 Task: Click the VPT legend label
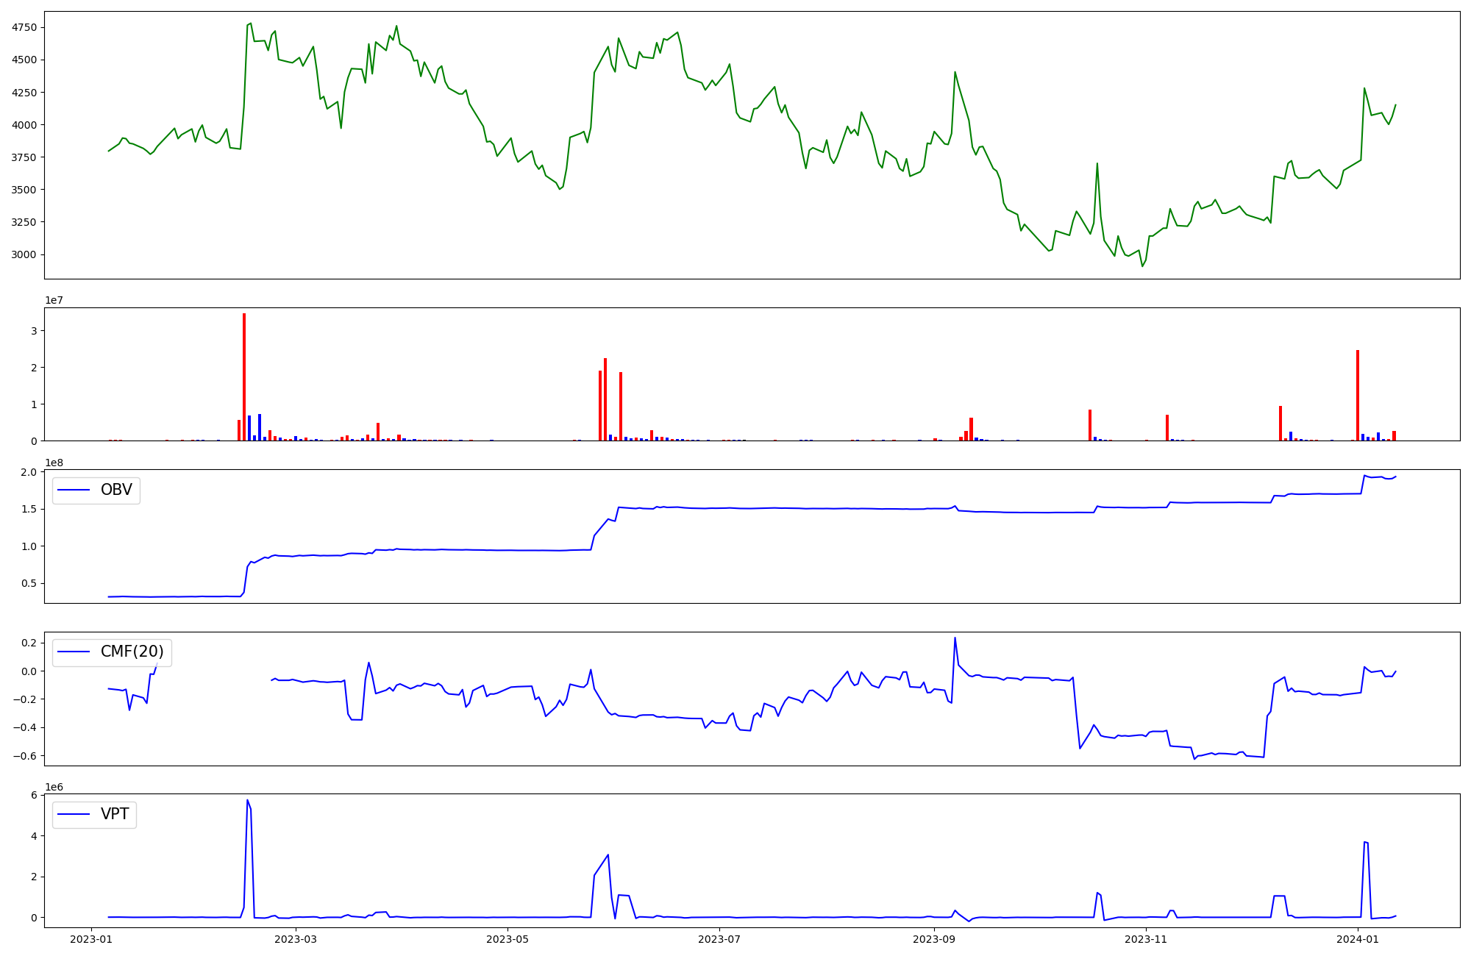click(x=115, y=814)
